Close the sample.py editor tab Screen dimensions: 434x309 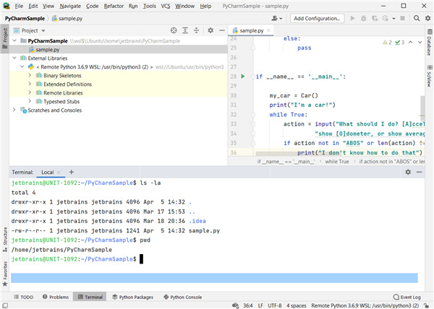(268, 30)
